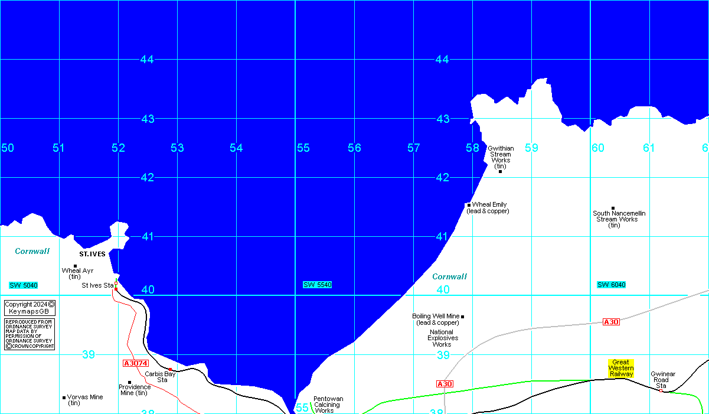Click the Copyright 2024 KeymapsGB box
The image size is (709, 414).
[x=30, y=308]
